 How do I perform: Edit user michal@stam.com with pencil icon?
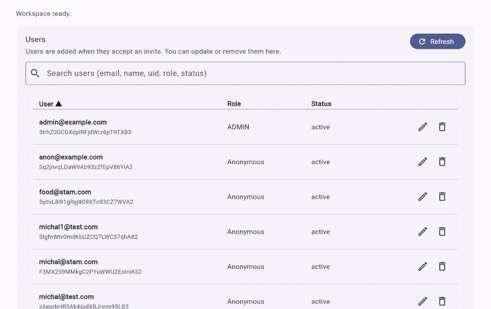tap(423, 266)
